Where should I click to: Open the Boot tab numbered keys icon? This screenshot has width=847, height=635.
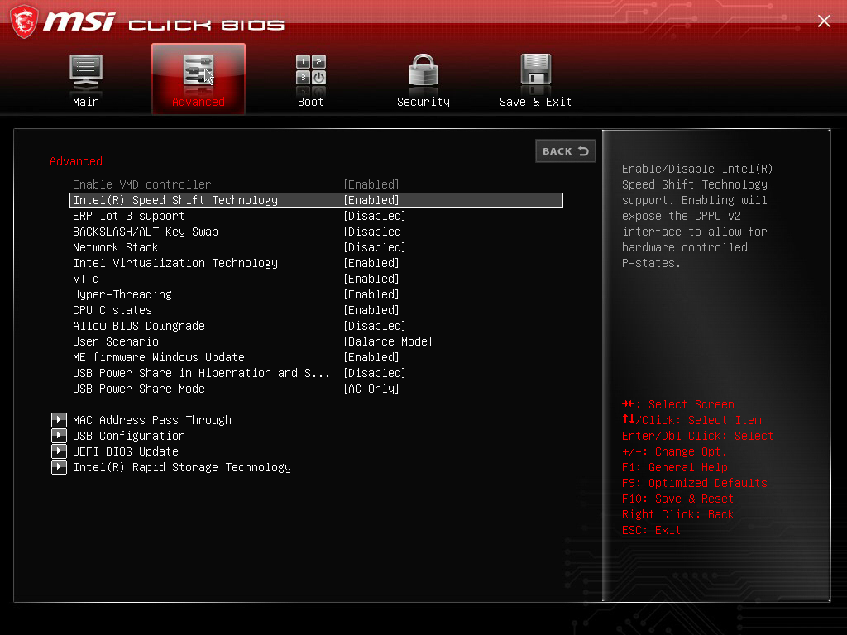pyautogui.click(x=311, y=69)
